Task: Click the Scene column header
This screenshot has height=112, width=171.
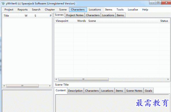Action: tap(123, 21)
